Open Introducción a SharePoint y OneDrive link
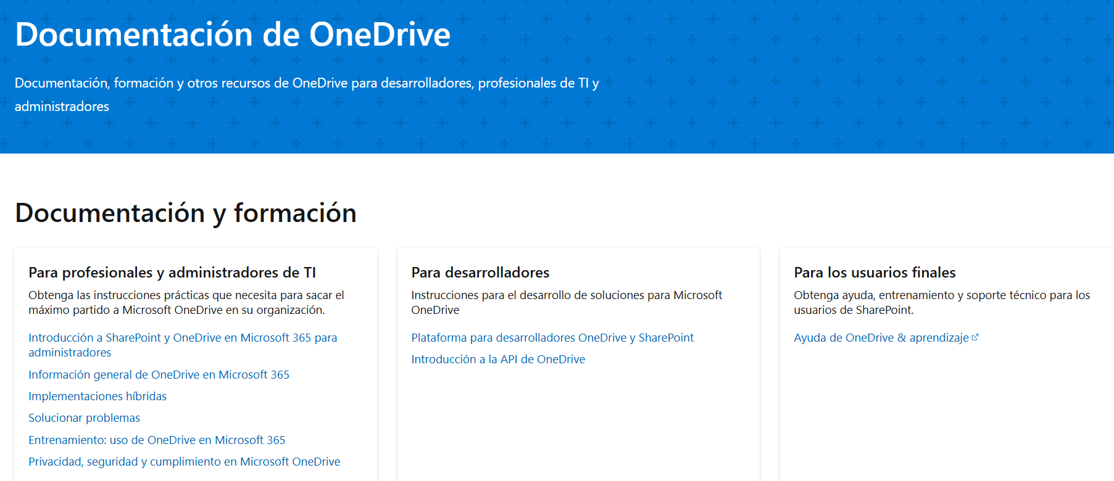The height and width of the screenshot is (481, 1114). click(x=183, y=345)
